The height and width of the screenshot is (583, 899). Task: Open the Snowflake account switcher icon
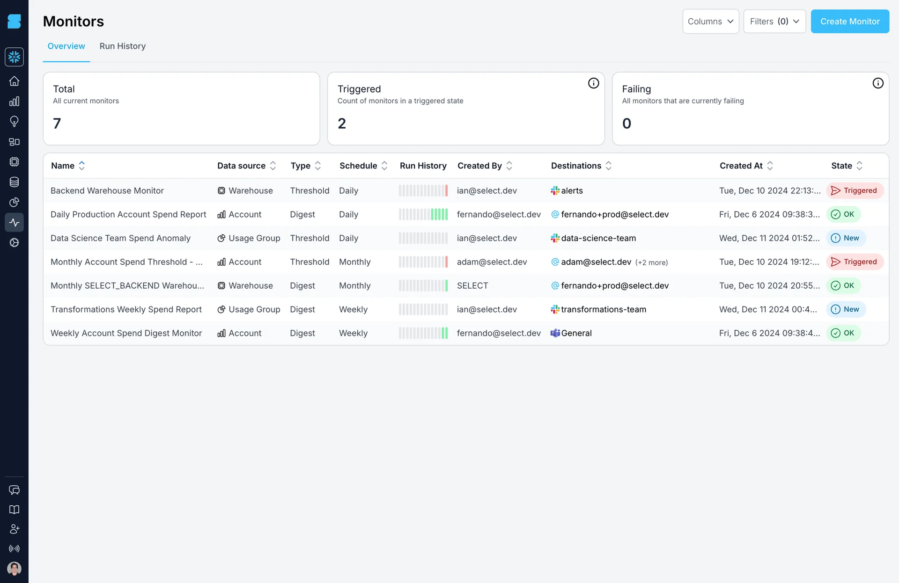coord(14,57)
